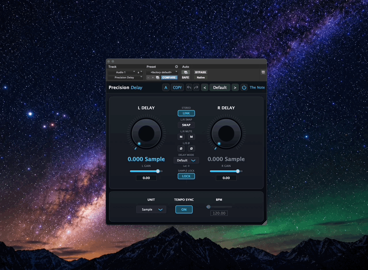Open the DELAY MODE Default dropdown
Image resolution: width=368 pixels, height=270 pixels.
[186, 160]
